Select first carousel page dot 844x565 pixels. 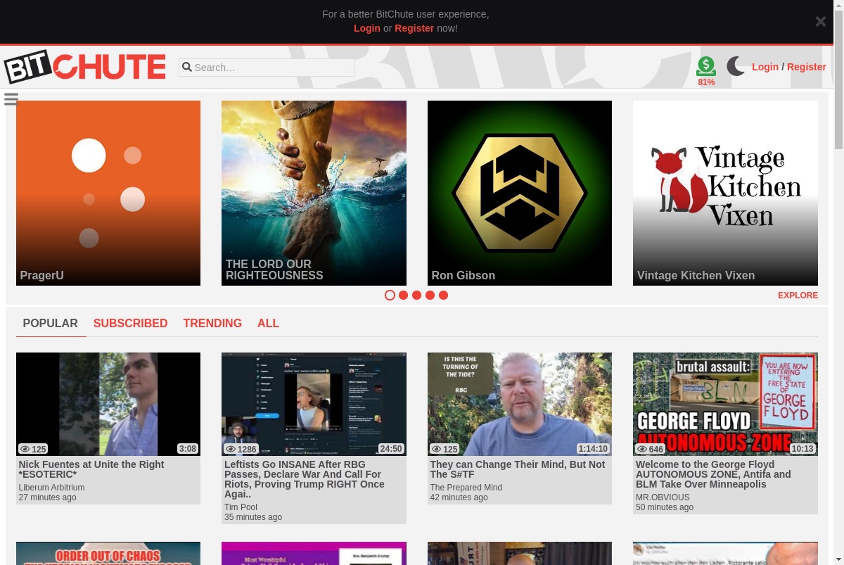(390, 295)
